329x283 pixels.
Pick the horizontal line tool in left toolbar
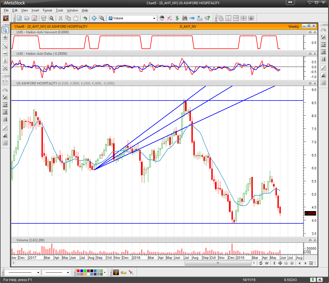click(x=5, y=53)
